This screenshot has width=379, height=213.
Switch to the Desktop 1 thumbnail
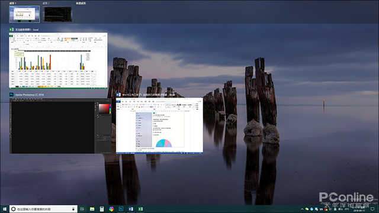24,14
